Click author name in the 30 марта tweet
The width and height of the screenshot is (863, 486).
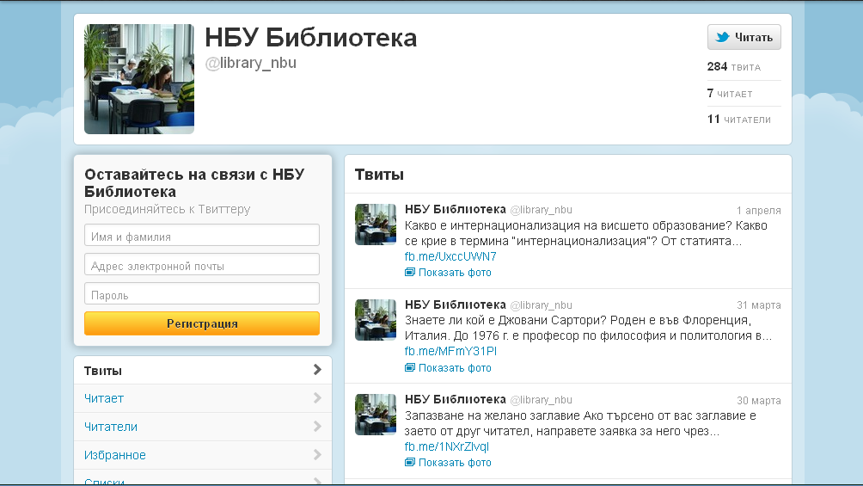pyautogui.click(x=456, y=399)
